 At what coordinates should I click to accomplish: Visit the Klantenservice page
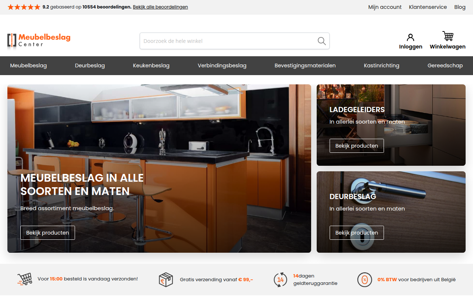[428, 7]
